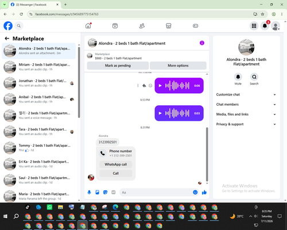Bookmark this page with star icon
This screenshot has height=230, width=287.
coord(262,14)
